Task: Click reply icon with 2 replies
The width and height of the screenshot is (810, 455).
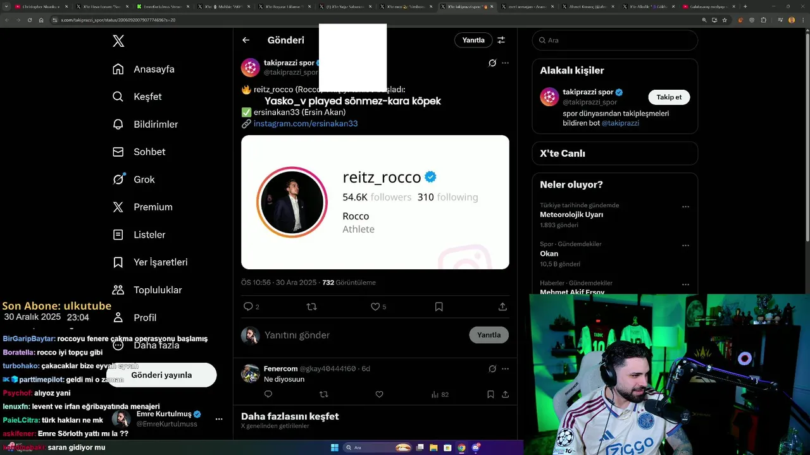Action: [251, 306]
